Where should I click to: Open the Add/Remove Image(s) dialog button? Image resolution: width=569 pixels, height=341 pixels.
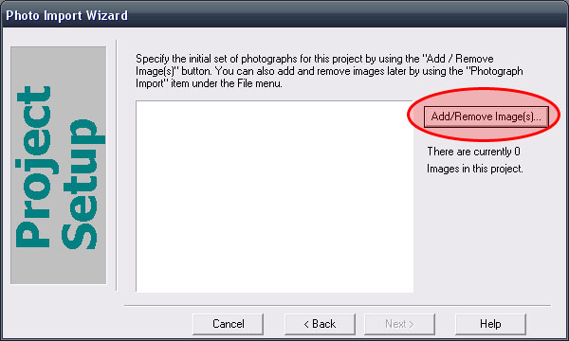(486, 117)
